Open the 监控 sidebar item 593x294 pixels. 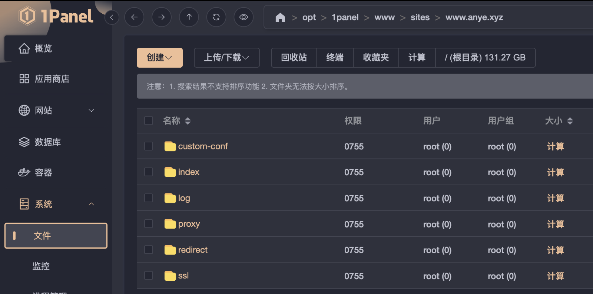coord(41,266)
